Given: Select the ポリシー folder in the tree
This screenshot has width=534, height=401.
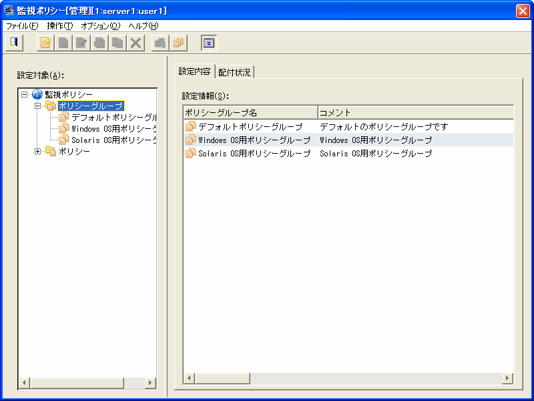Looking at the screenshot, I should coord(74,151).
